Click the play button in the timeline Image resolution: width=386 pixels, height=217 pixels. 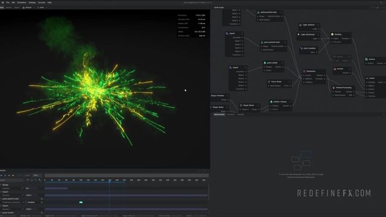tap(5, 175)
